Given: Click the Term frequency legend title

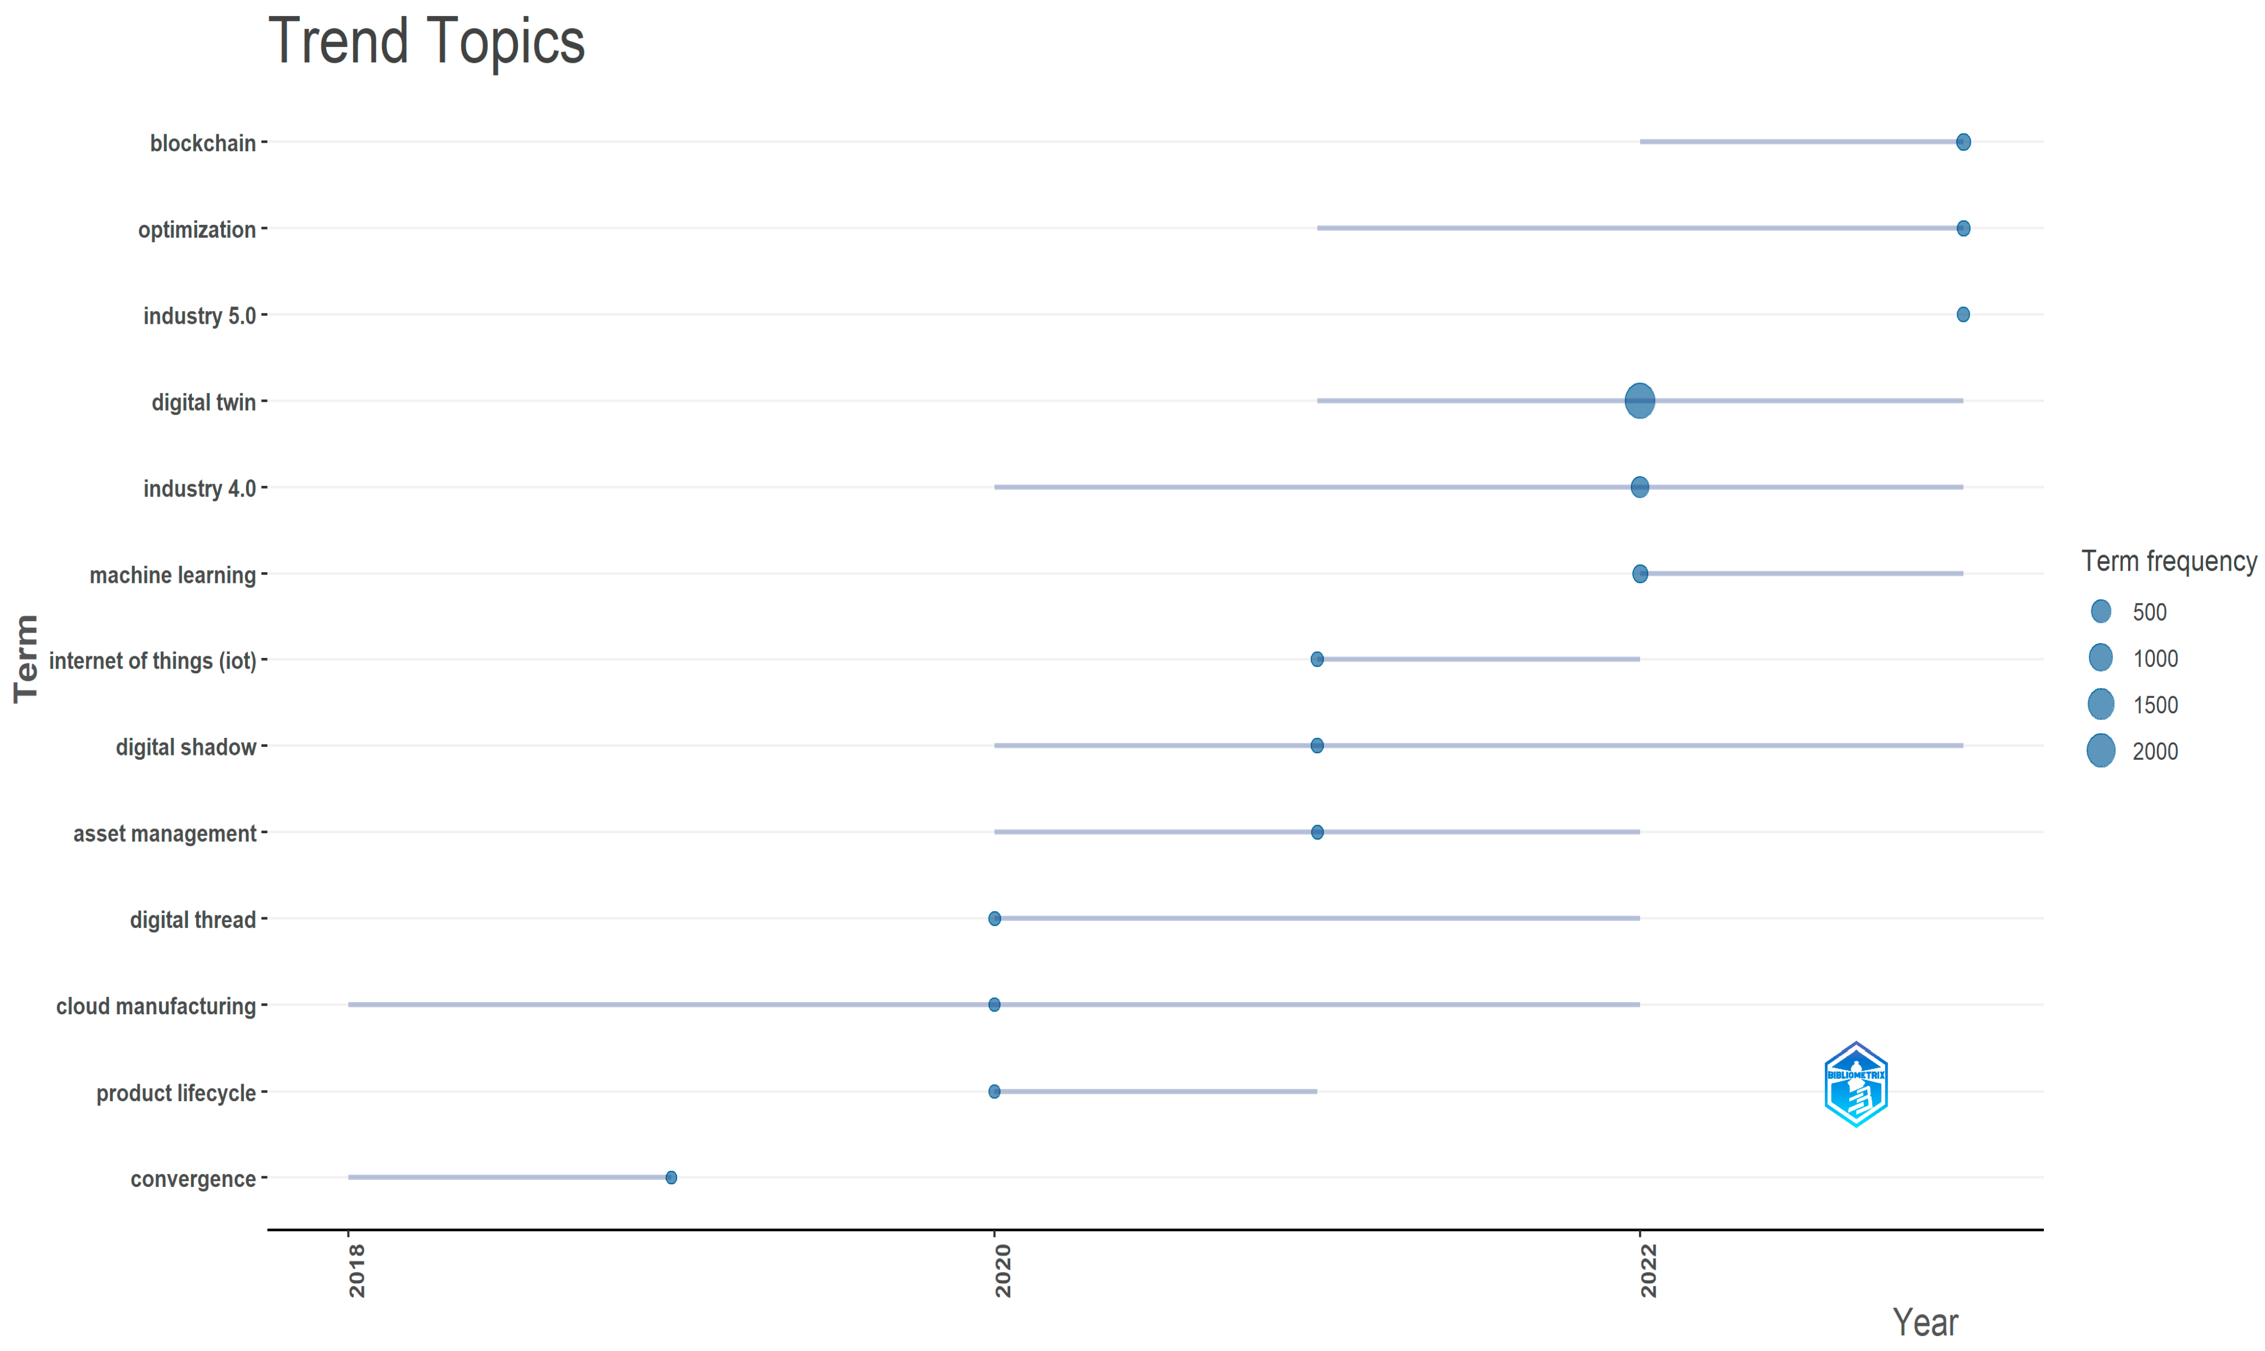Looking at the screenshot, I should pyautogui.click(x=2169, y=561).
